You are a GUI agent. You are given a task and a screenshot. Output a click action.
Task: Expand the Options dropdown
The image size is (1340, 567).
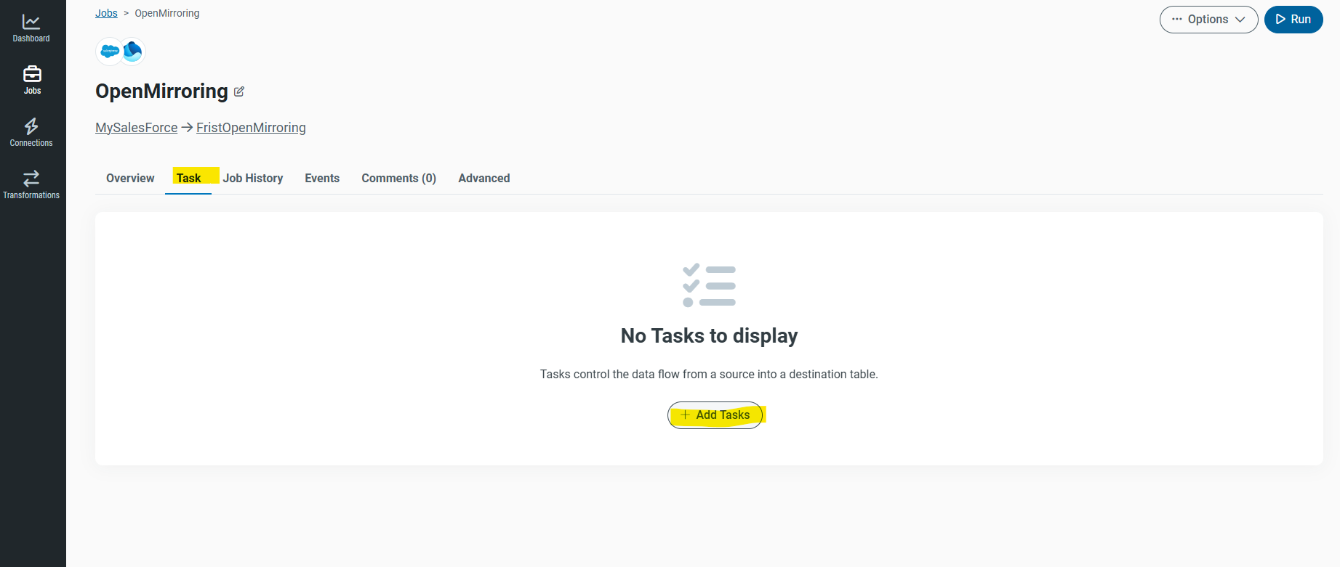[1208, 20]
